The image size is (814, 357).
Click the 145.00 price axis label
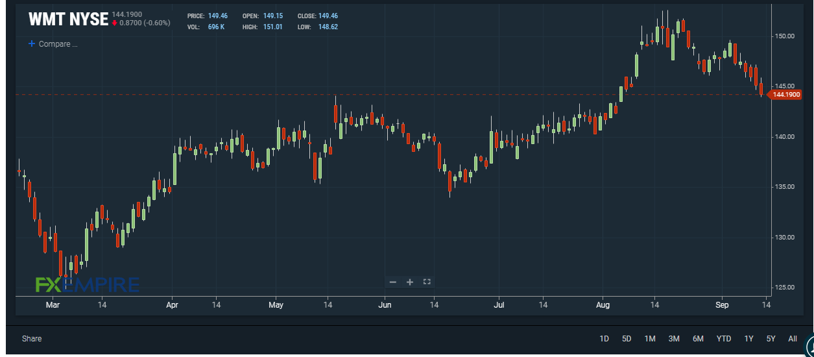pyautogui.click(x=785, y=86)
